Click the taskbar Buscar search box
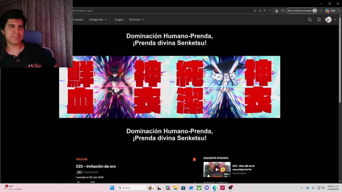Screen dimensions: 342x192 coord(136,188)
